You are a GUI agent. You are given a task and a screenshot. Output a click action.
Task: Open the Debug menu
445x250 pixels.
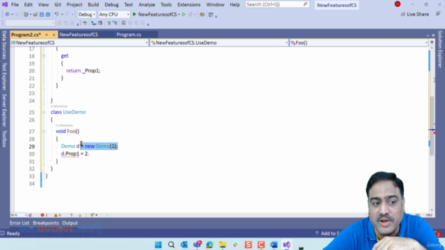click(x=111, y=5)
